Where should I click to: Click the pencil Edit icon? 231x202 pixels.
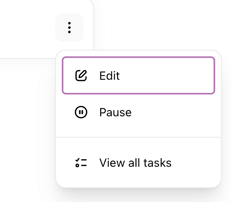(81, 76)
